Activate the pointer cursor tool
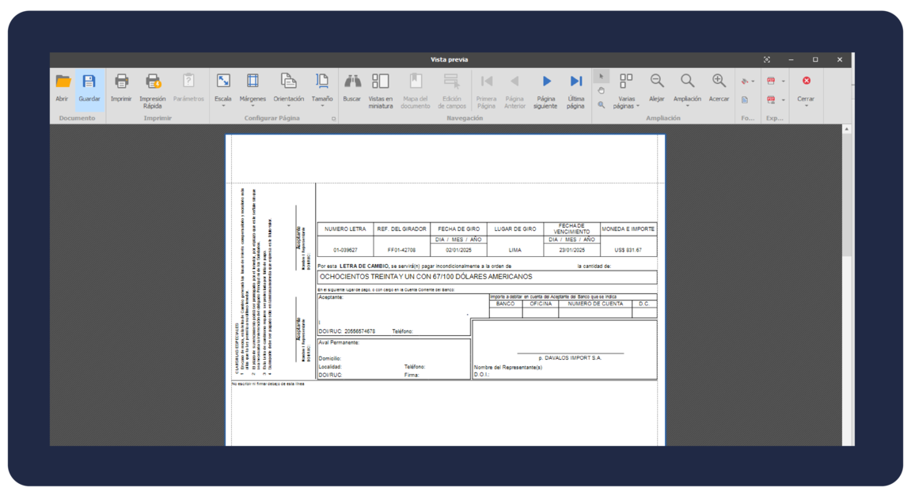This screenshot has height=495, width=911. tap(602, 77)
